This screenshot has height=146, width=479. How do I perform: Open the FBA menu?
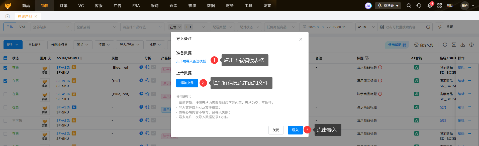click(x=136, y=6)
